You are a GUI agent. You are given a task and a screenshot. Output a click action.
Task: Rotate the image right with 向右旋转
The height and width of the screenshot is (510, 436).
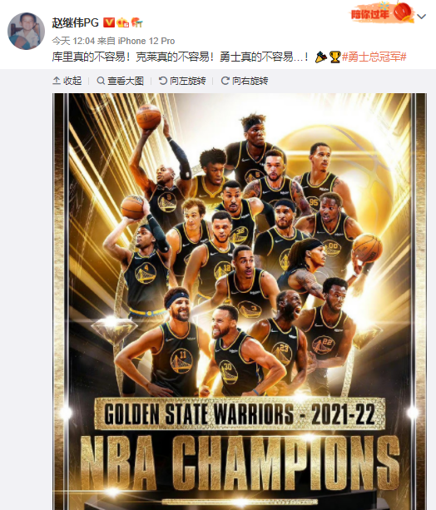[x=245, y=81]
